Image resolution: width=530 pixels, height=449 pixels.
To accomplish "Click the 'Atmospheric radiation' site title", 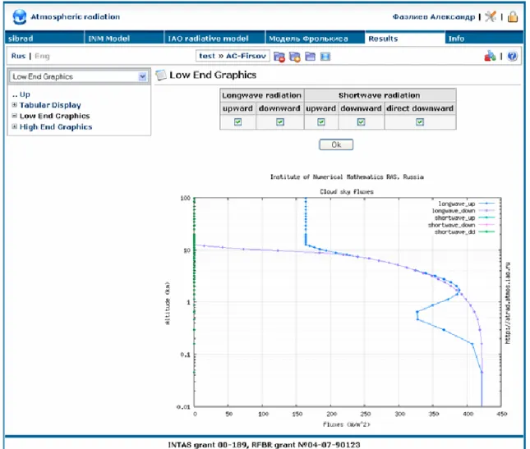I will pyautogui.click(x=75, y=16).
